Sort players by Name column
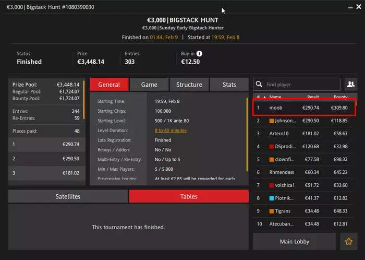Screen dimensions: 365x260 point(275,97)
